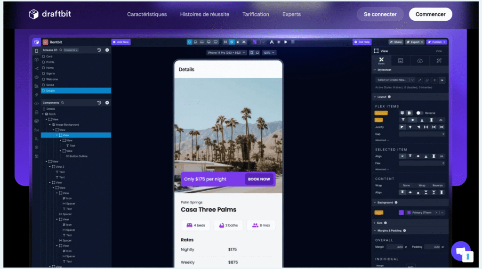Click the draftbit cube logo icon
The image size is (482, 269).
(x=33, y=15)
